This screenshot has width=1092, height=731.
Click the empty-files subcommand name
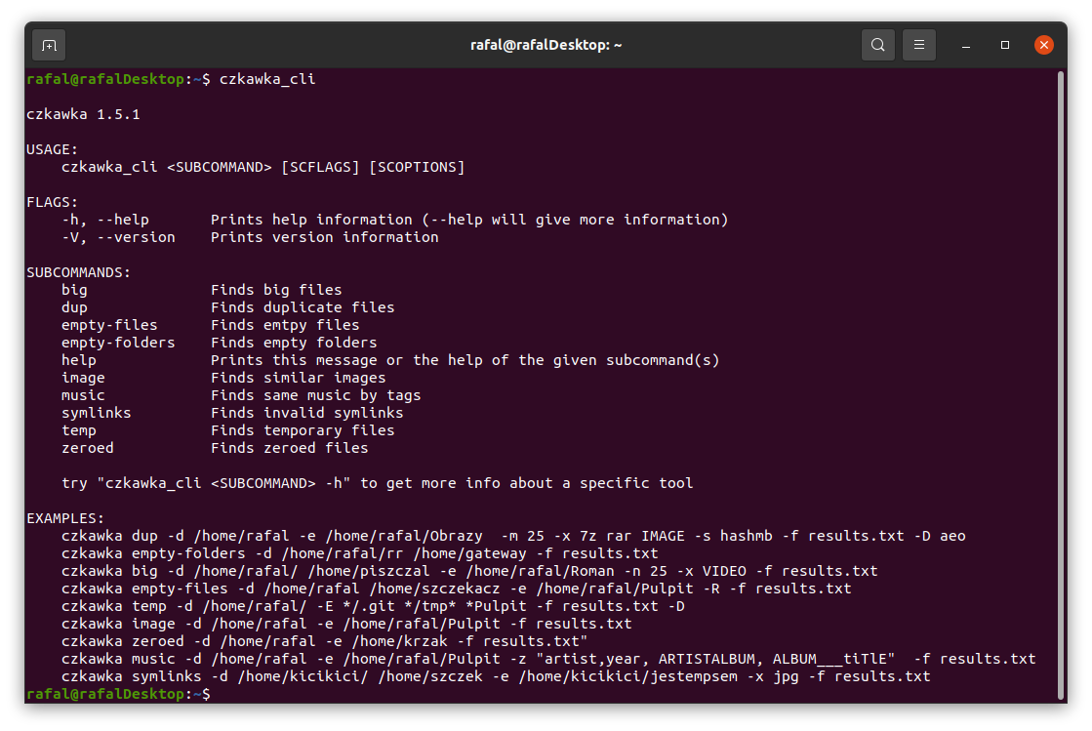click(x=109, y=325)
